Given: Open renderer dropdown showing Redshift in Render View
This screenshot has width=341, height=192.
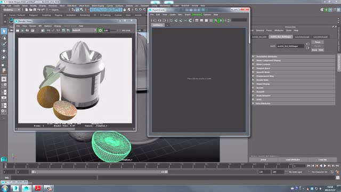Looking at the screenshot, I should [x=84, y=30].
